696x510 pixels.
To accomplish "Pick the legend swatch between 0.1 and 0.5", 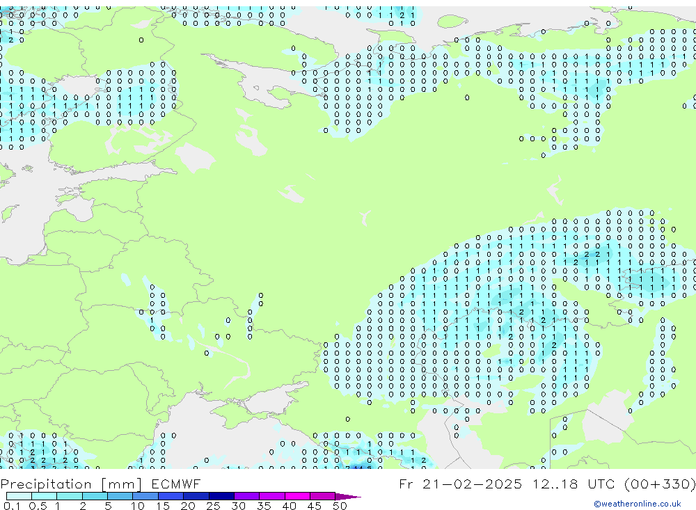I will pyautogui.click(x=19, y=496).
